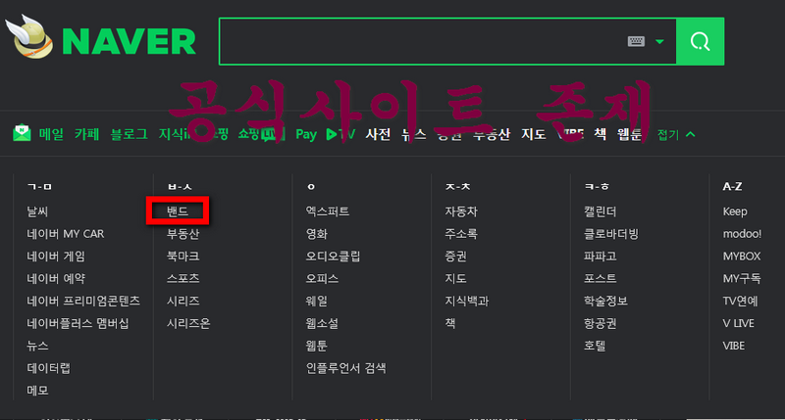Open TV연예 link

pyautogui.click(x=741, y=301)
